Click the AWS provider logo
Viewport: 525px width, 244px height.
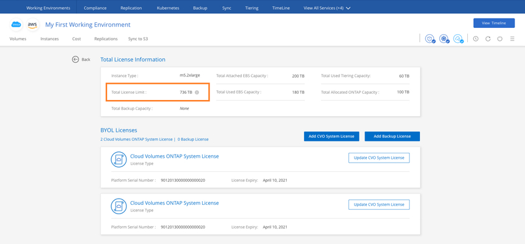33,25
